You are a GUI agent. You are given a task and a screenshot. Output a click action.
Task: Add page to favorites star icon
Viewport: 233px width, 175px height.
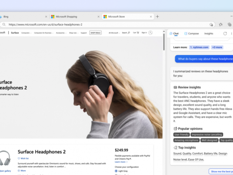coord(211,25)
